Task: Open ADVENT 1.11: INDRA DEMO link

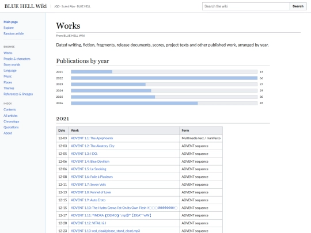Action: [111, 215]
